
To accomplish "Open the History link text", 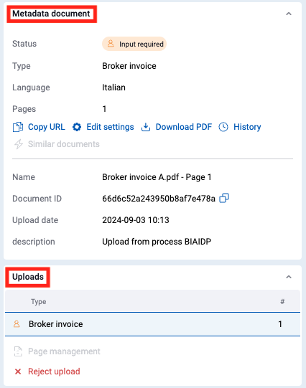I will tap(247, 127).
